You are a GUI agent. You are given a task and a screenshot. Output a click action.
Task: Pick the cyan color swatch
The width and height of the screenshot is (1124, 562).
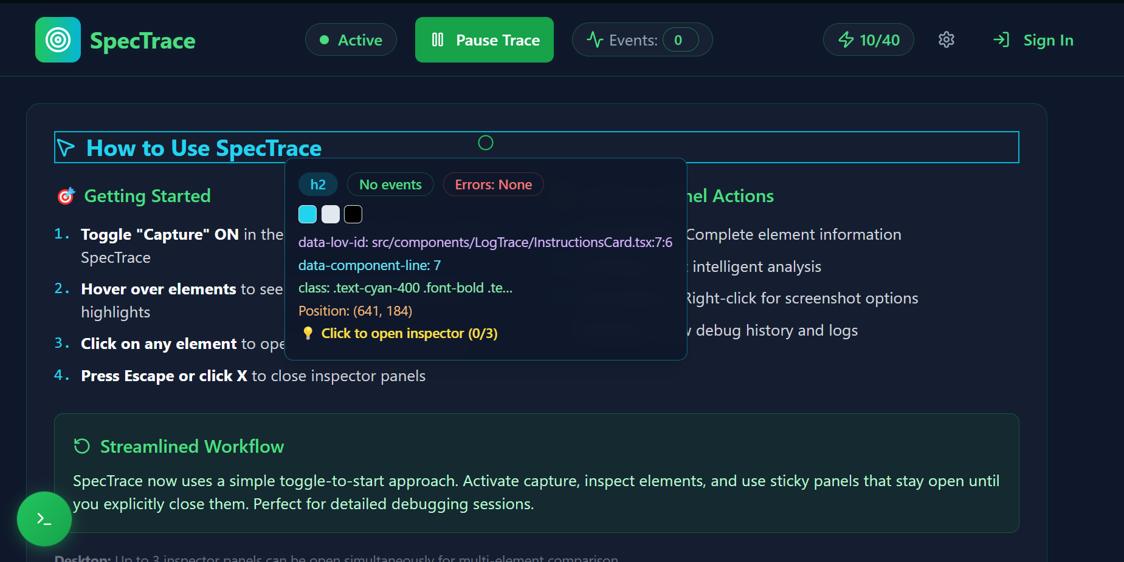tap(308, 214)
